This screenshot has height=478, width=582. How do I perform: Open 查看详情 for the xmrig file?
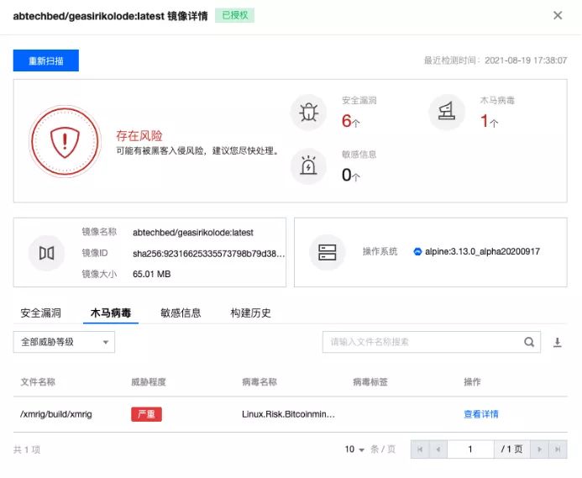480,414
